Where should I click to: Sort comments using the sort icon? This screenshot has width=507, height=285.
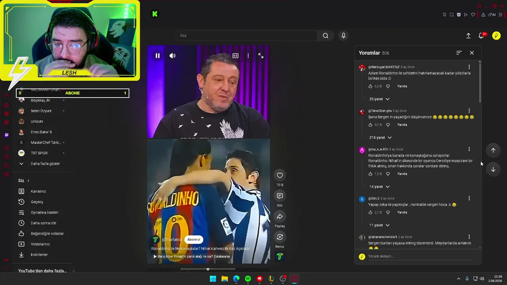459,53
